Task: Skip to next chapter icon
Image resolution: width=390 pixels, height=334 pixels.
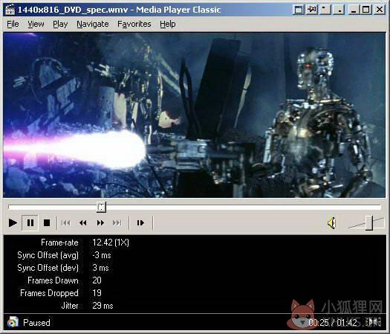Action: point(117,222)
